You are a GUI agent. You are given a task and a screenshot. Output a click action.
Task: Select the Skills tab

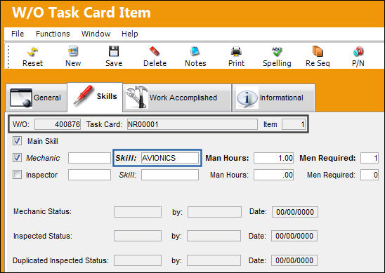tap(95, 97)
